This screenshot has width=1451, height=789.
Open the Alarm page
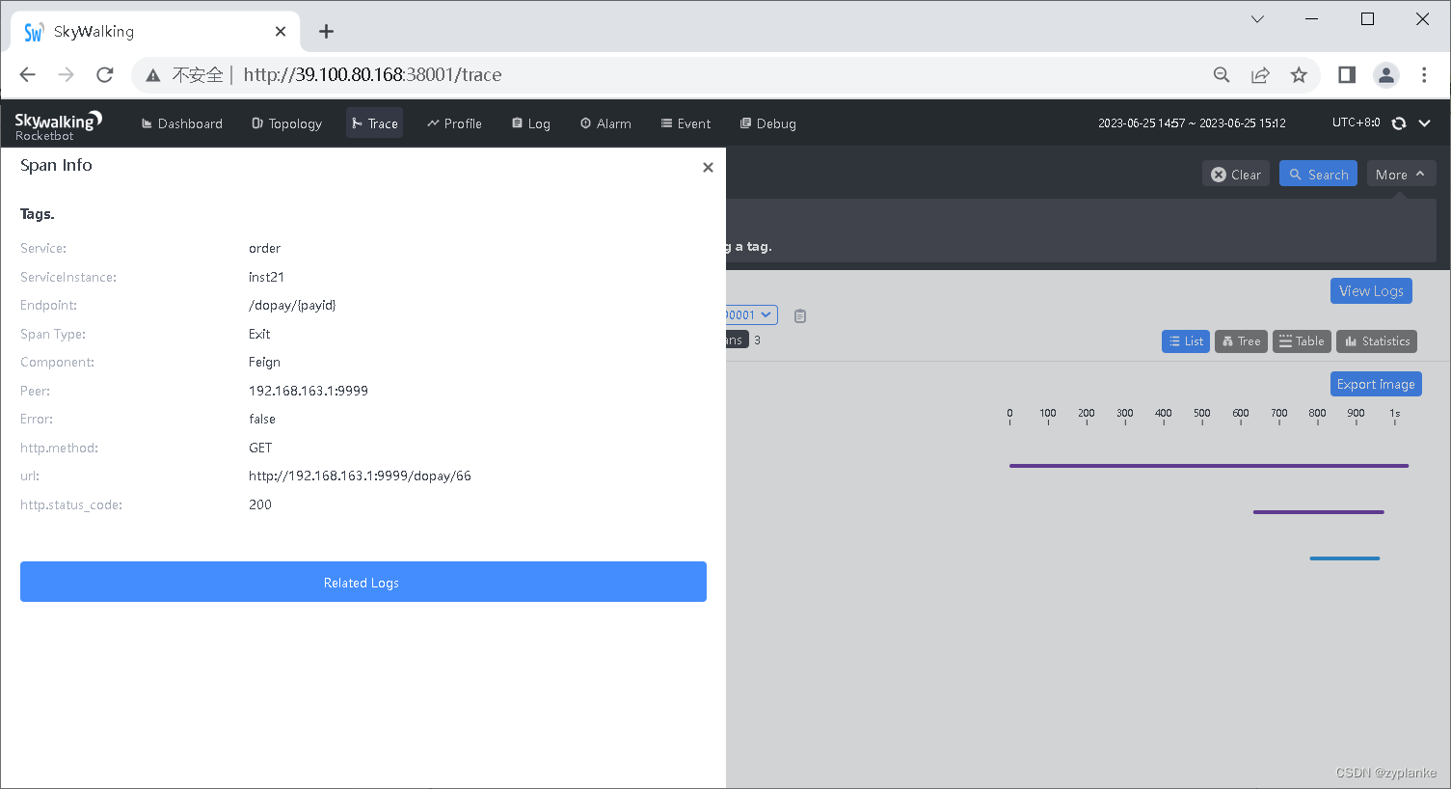click(x=605, y=123)
